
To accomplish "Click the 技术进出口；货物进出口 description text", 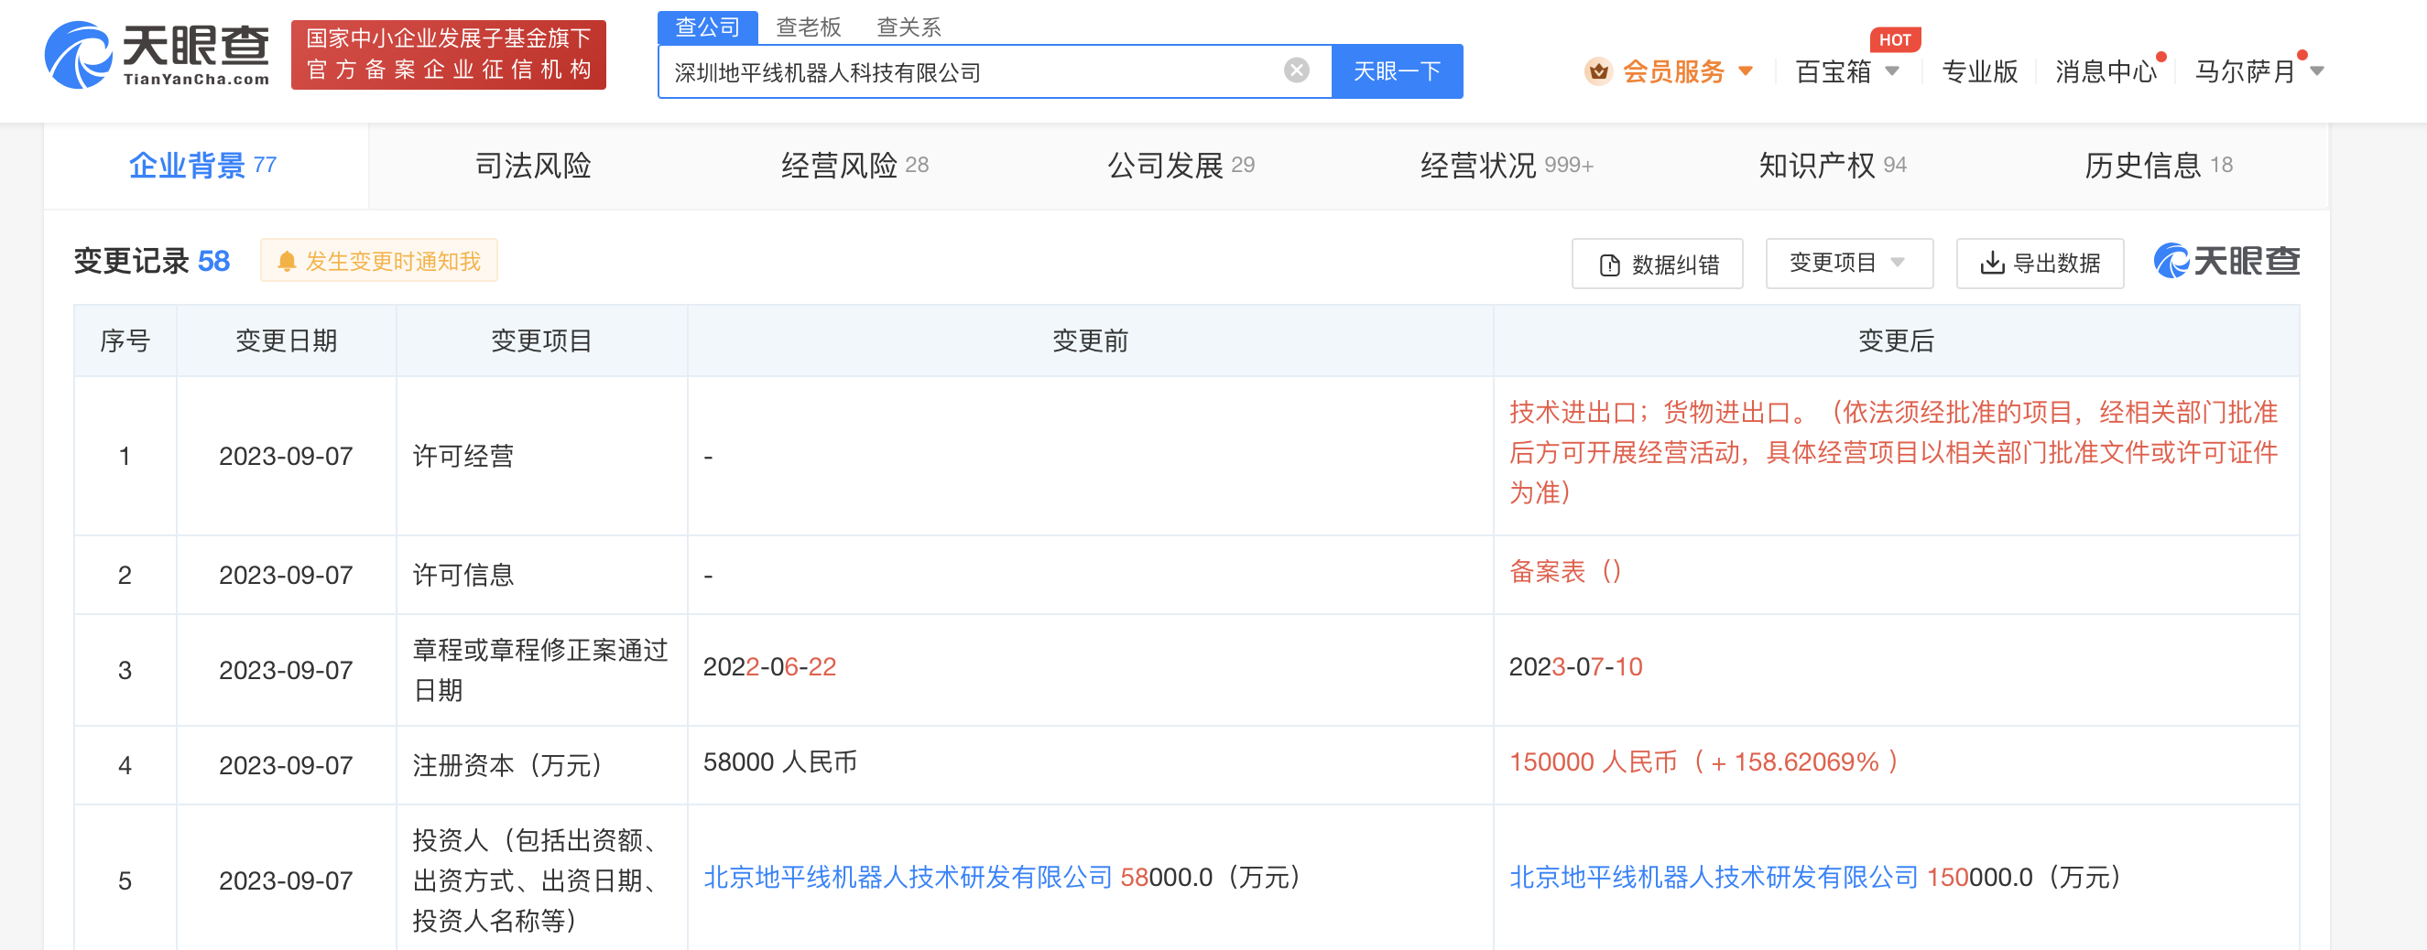I will pyautogui.click(x=1894, y=453).
